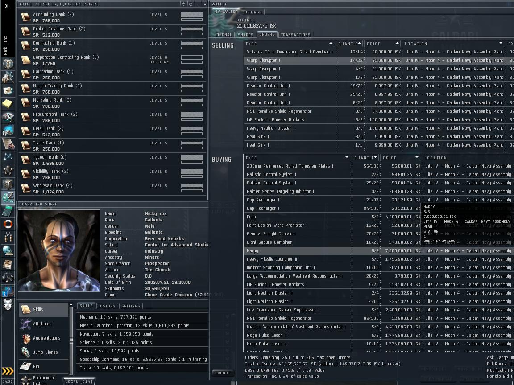Click the Augmentations icon in character sheet

25,338
